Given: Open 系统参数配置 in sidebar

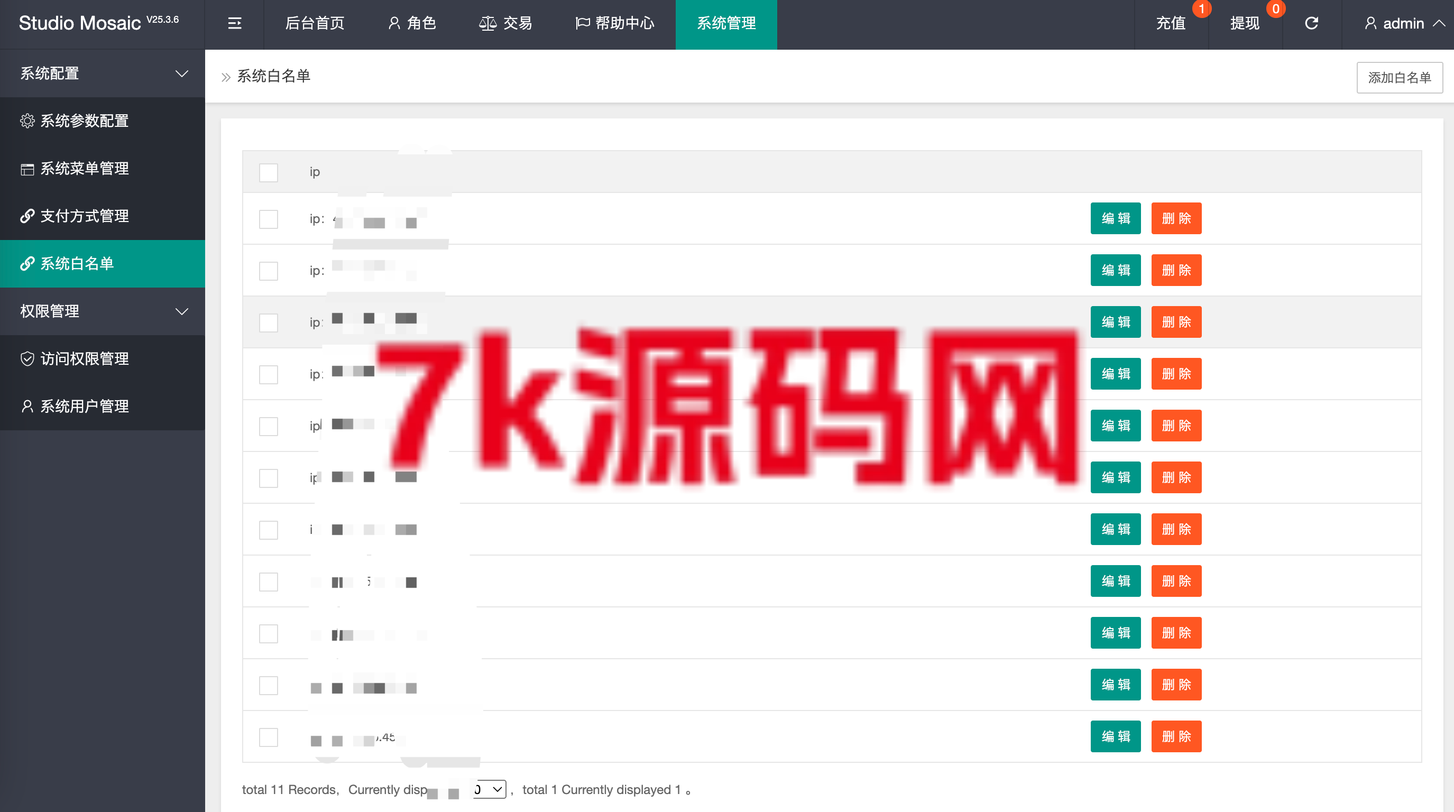Looking at the screenshot, I should [x=102, y=121].
